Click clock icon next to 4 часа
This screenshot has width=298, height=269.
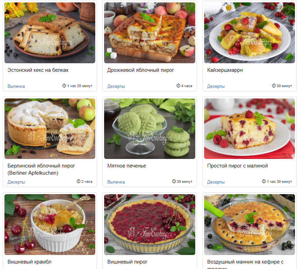coord(178,86)
